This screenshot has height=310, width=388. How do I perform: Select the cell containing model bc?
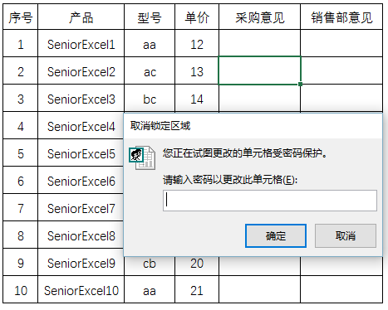pos(150,98)
